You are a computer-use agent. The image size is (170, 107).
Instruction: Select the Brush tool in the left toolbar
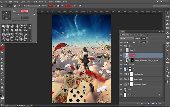(x=2, y=48)
